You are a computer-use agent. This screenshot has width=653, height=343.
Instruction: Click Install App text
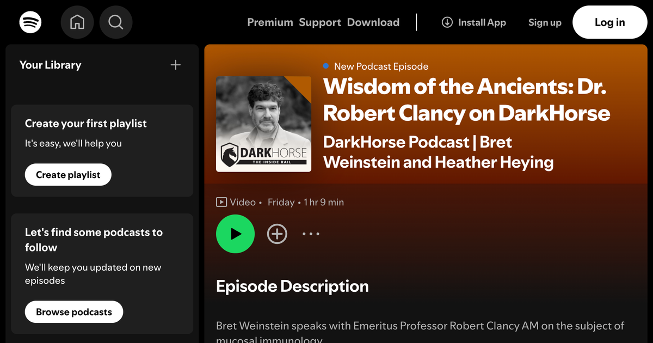pos(482,22)
